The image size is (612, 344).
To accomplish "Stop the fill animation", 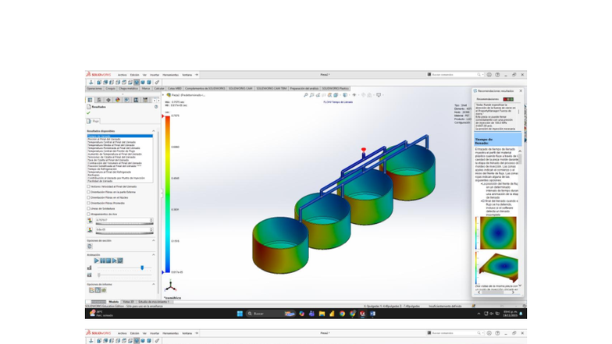I will [x=109, y=261].
